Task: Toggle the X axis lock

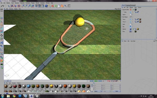Action: tap(23, 6)
